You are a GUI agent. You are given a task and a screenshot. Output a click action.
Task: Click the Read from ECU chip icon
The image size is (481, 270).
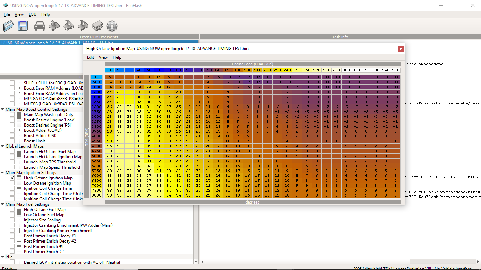click(54, 26)
